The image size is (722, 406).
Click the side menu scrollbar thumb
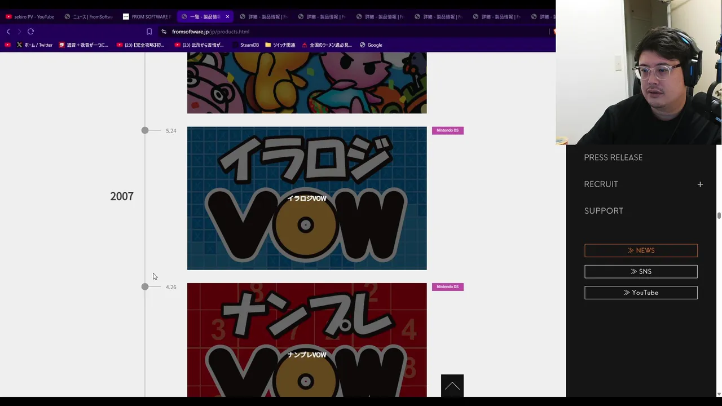(719, 215)
